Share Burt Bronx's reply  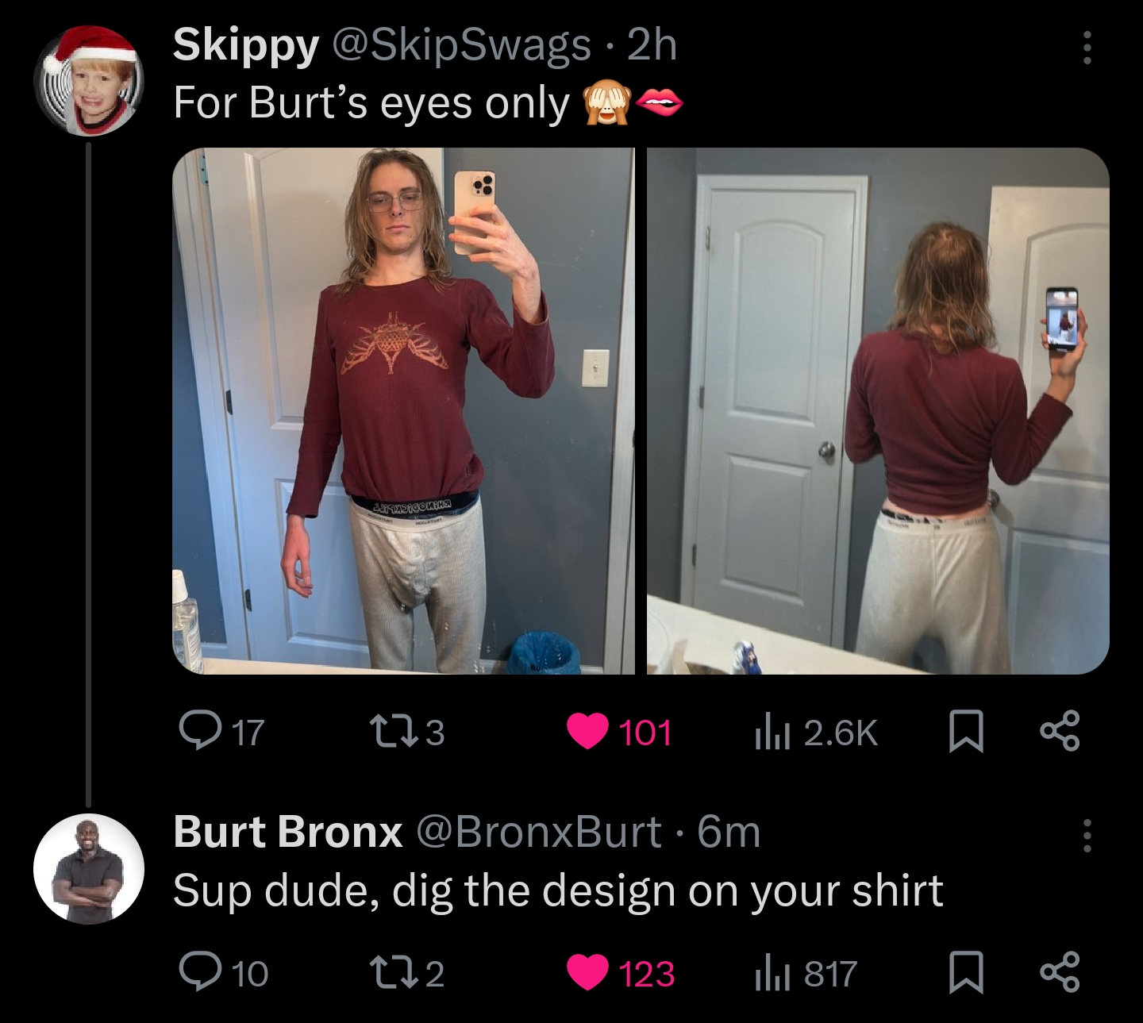(1060, 973)
